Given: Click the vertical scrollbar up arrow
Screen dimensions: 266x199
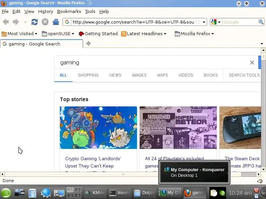Looking at the screenshot, I should (x=263, y=50).
